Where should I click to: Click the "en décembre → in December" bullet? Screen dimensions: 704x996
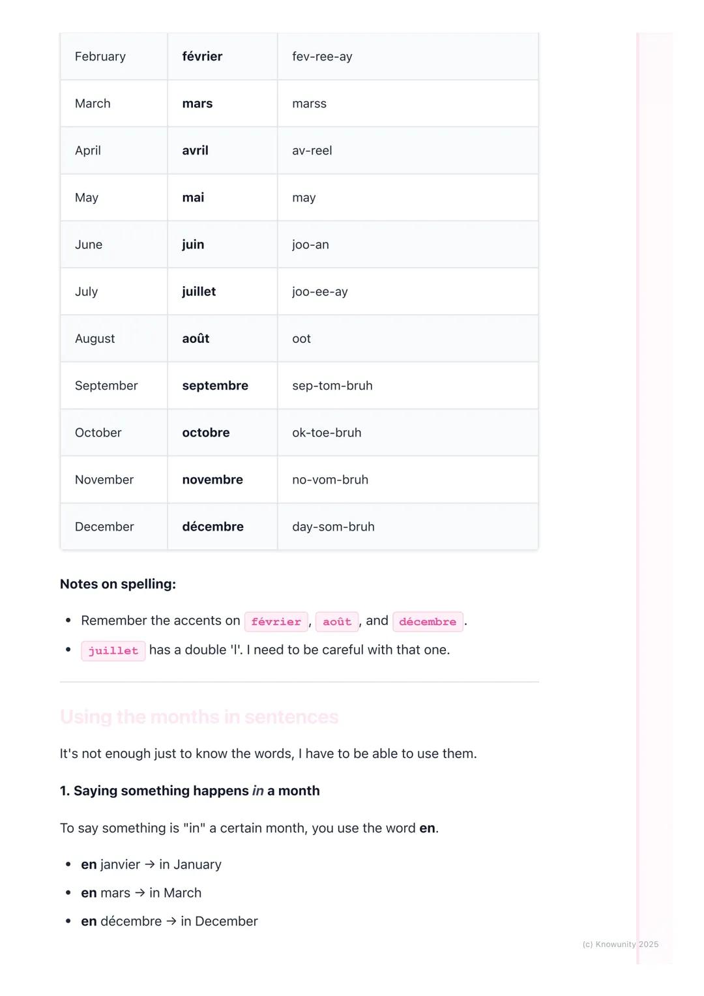(169, 921)
